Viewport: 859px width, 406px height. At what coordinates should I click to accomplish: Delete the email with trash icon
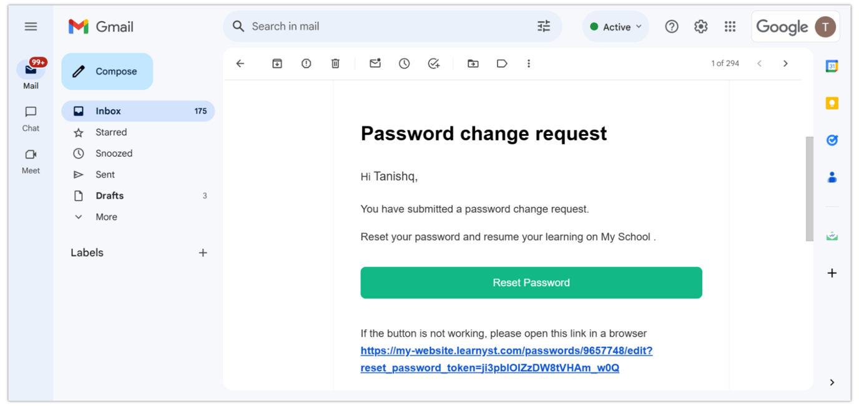point(335,63)
